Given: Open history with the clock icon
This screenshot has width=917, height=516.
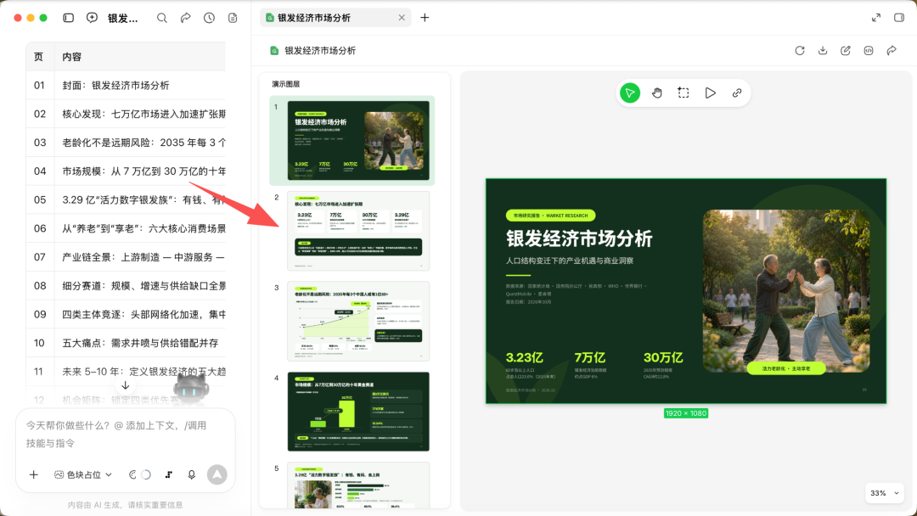Looking at the screenshot, I should 209,18.
